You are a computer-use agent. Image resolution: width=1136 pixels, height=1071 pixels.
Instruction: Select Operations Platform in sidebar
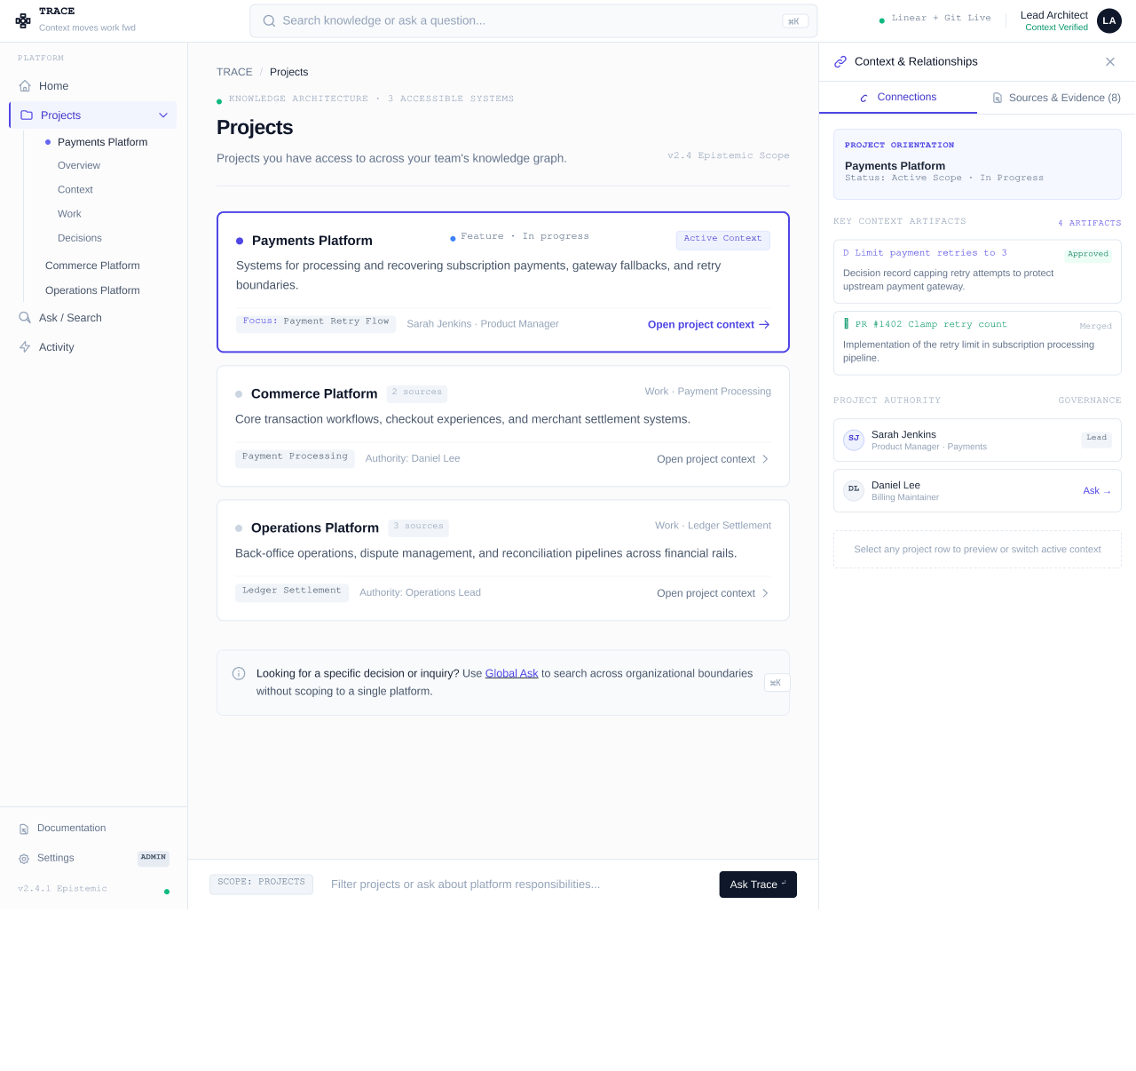click(x=92, y=290)
